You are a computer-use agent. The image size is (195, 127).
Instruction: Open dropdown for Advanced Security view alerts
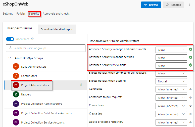point(171,65)
